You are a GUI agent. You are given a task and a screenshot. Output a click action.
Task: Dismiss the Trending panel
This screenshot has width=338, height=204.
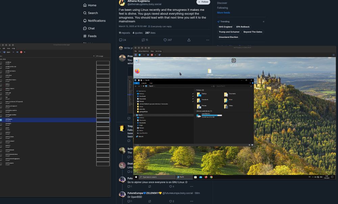pos(263,22)
